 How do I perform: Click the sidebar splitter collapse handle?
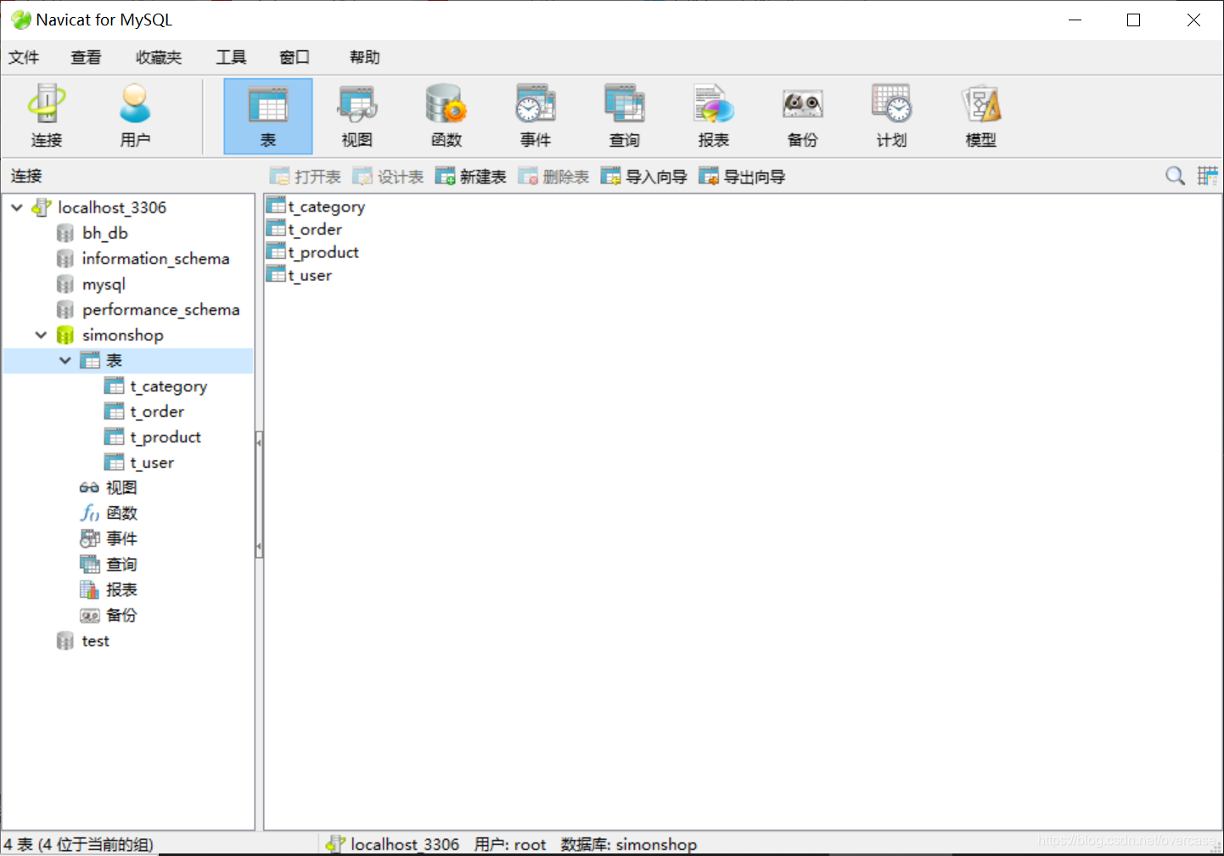259,494
